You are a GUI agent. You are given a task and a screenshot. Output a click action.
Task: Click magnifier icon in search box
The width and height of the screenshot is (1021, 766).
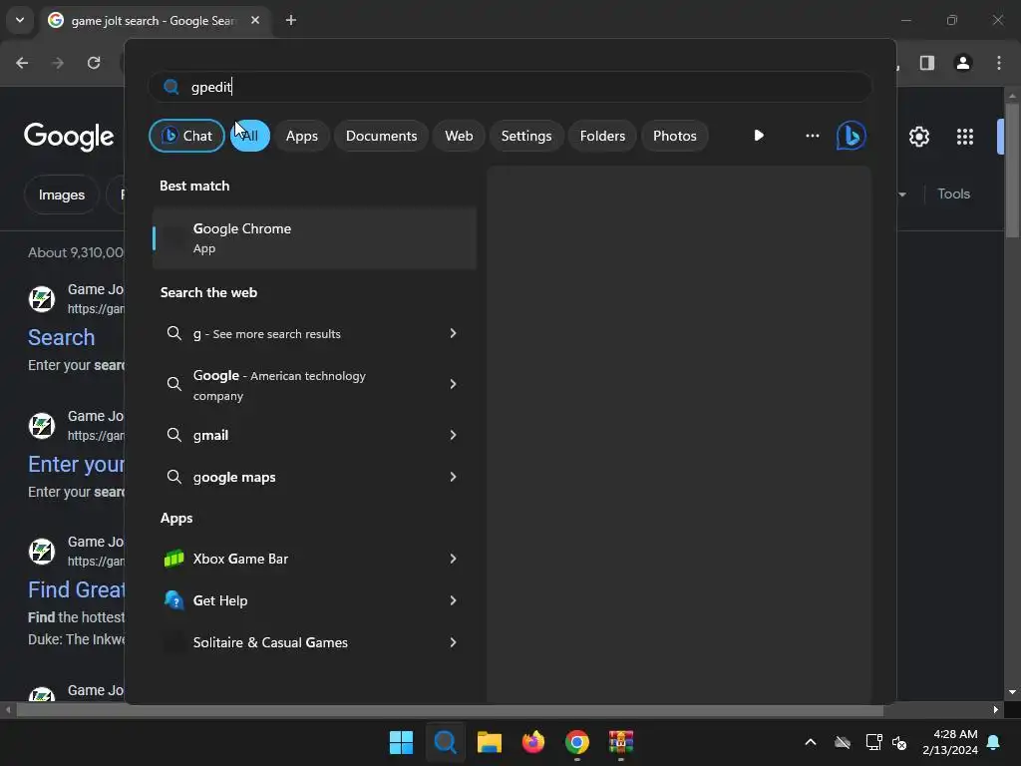(x=171, y=87)
